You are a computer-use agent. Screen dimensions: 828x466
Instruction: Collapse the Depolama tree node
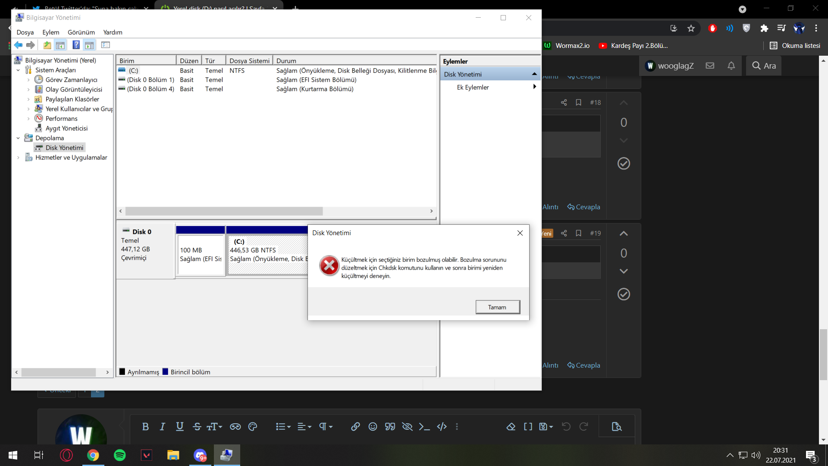tap(18, 138)
